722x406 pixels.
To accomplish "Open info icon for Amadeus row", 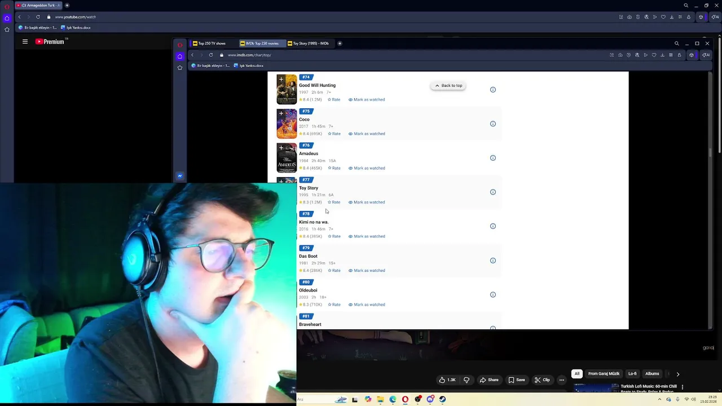I will [492, 158].
